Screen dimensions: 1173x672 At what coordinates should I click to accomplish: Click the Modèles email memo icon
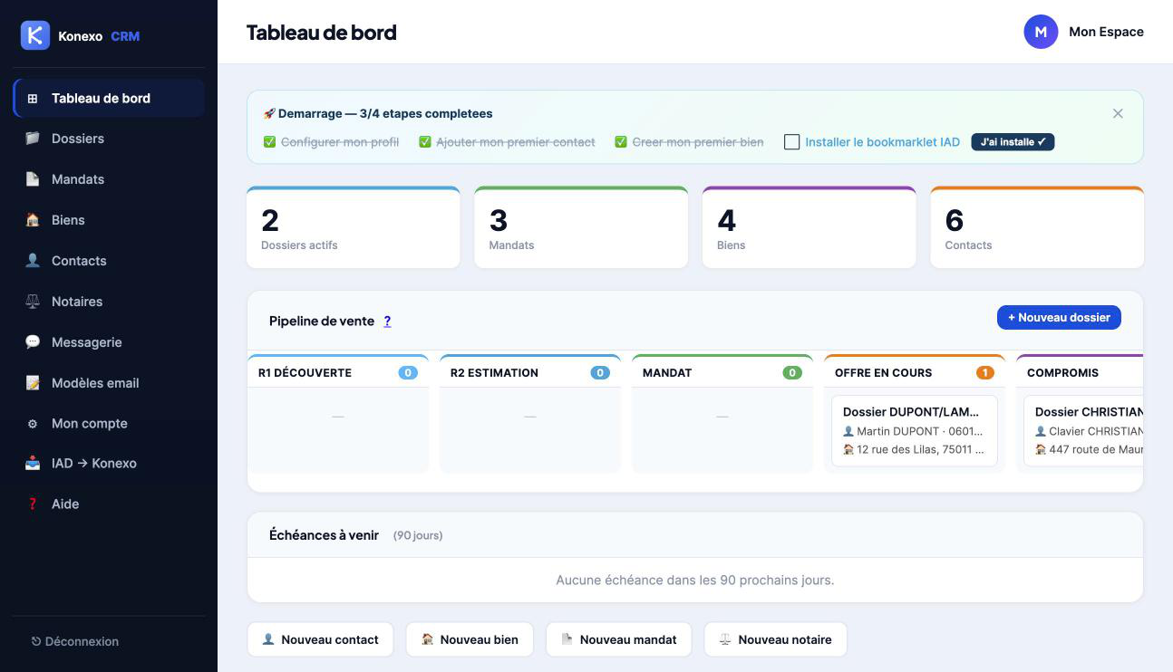click(x=33, y=383)
